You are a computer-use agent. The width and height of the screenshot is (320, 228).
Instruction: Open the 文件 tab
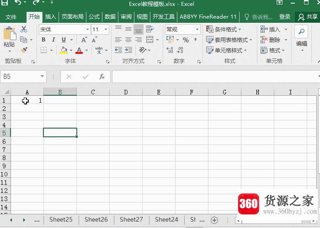[11, 17]
